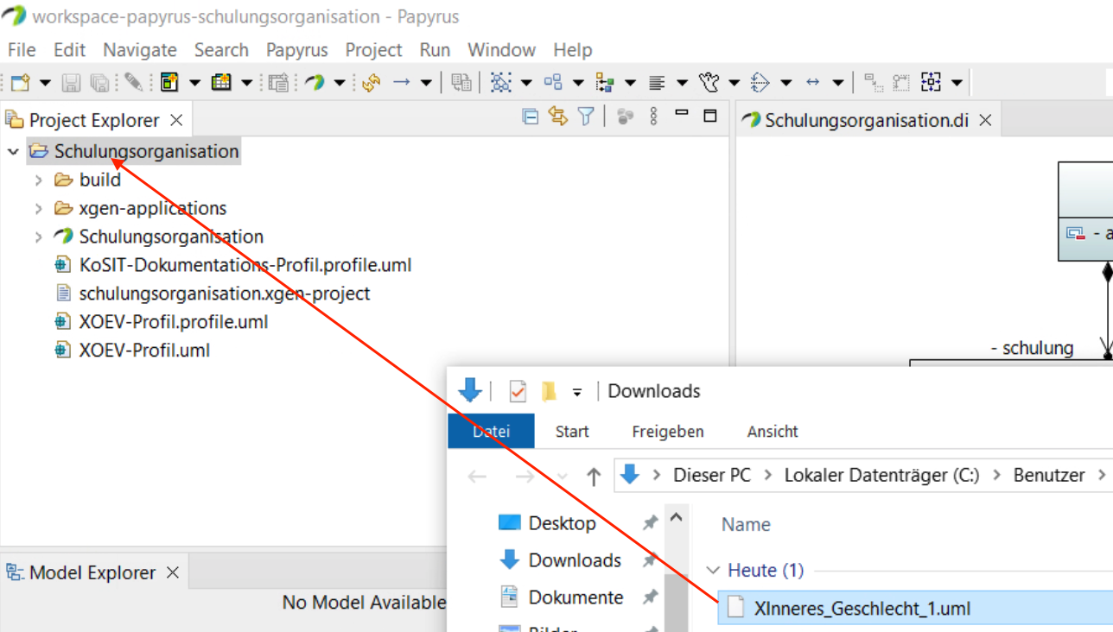
Task: Collapse the Heute (1) group
Action: click(713, 571)
